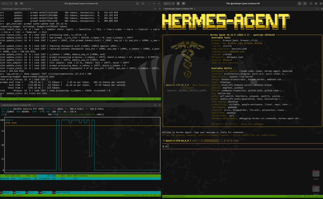The width and height of the screenshot is (323, 199).
Task: Minimize the llama-server Tilix window
Action: coord(149,4)
